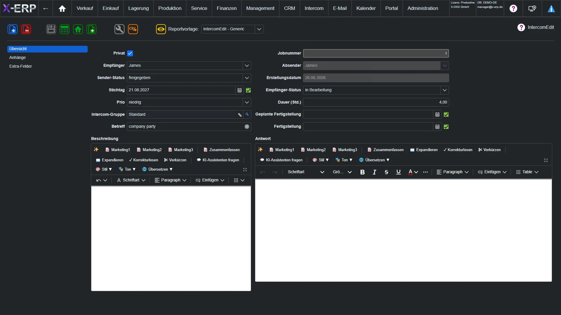Click the green check next to Stichtag
The width and height of the screenshot is (561, 315).
pyautogui.click(x=248, y=90)
